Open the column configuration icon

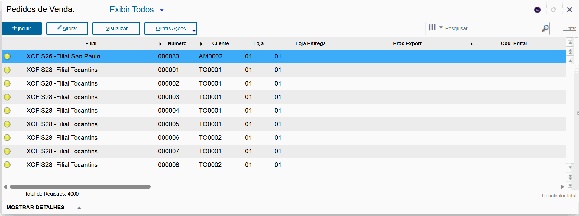click(x=432, y=27)
